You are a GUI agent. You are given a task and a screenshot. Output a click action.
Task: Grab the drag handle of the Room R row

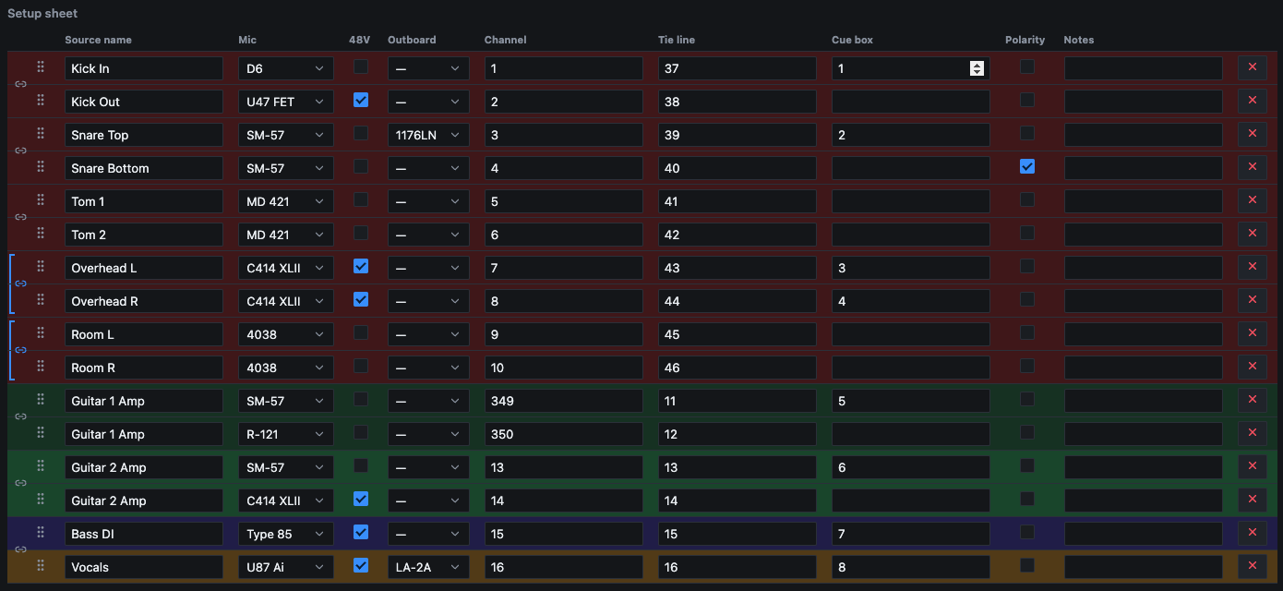click(41, 367)
